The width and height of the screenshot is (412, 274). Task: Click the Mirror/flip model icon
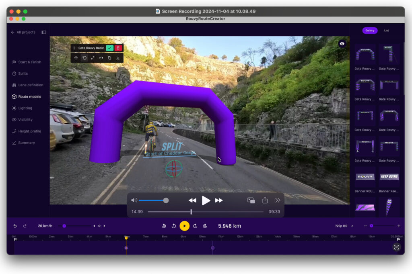click(101, 58)
